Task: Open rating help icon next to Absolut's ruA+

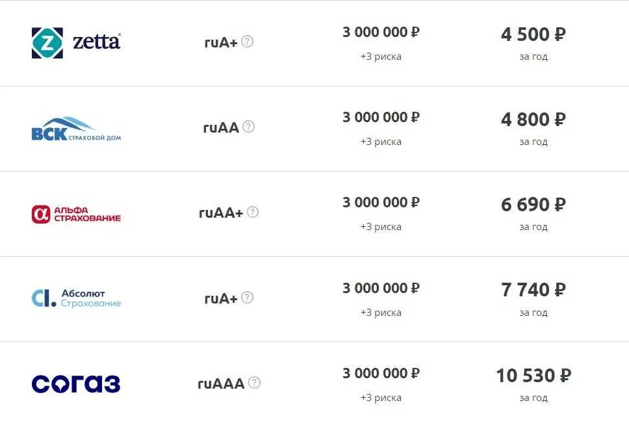Action: coord(247,297)
